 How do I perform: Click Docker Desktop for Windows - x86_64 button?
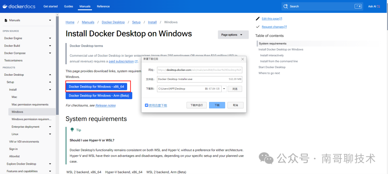tap(96, 86)
